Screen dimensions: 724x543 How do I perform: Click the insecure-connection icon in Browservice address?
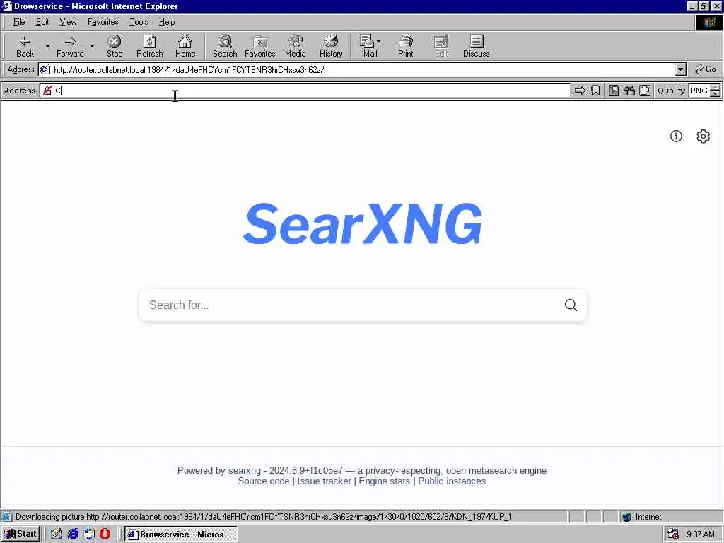point(47,90)
